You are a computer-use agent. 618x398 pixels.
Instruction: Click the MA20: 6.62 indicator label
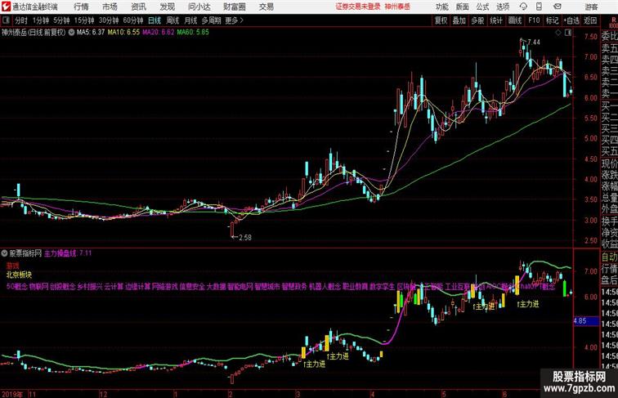[x=158, y=33]
